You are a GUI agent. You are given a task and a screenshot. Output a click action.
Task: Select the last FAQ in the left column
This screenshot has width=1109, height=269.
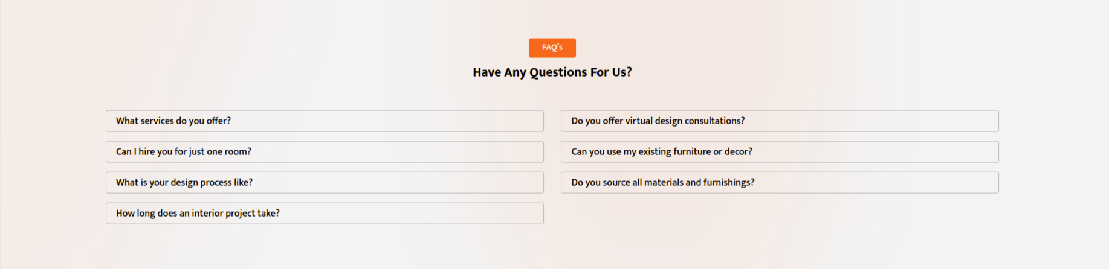(325, 213)
